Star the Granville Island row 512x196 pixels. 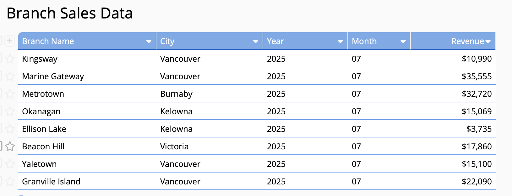[10, 181]
